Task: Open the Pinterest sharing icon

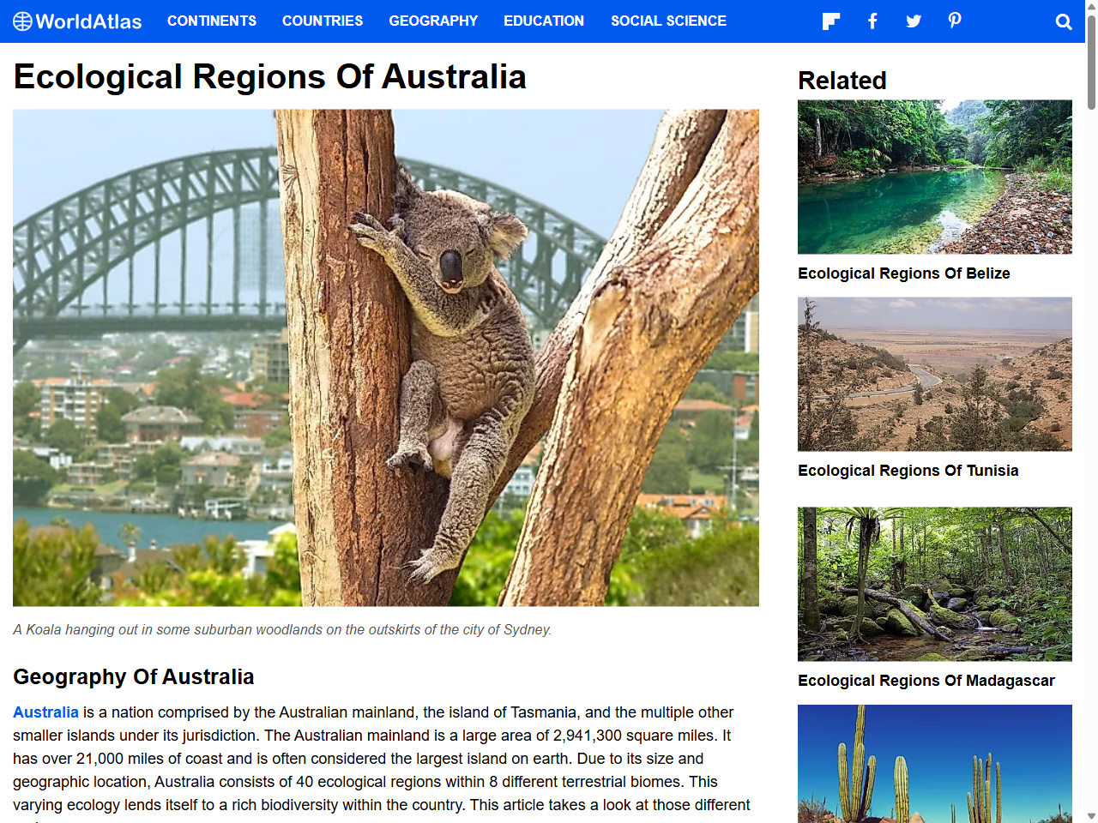Action: click(x=954, y=21)
